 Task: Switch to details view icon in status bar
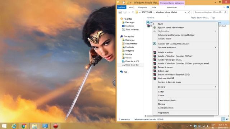pyautogui.click(x=223, y=119)
